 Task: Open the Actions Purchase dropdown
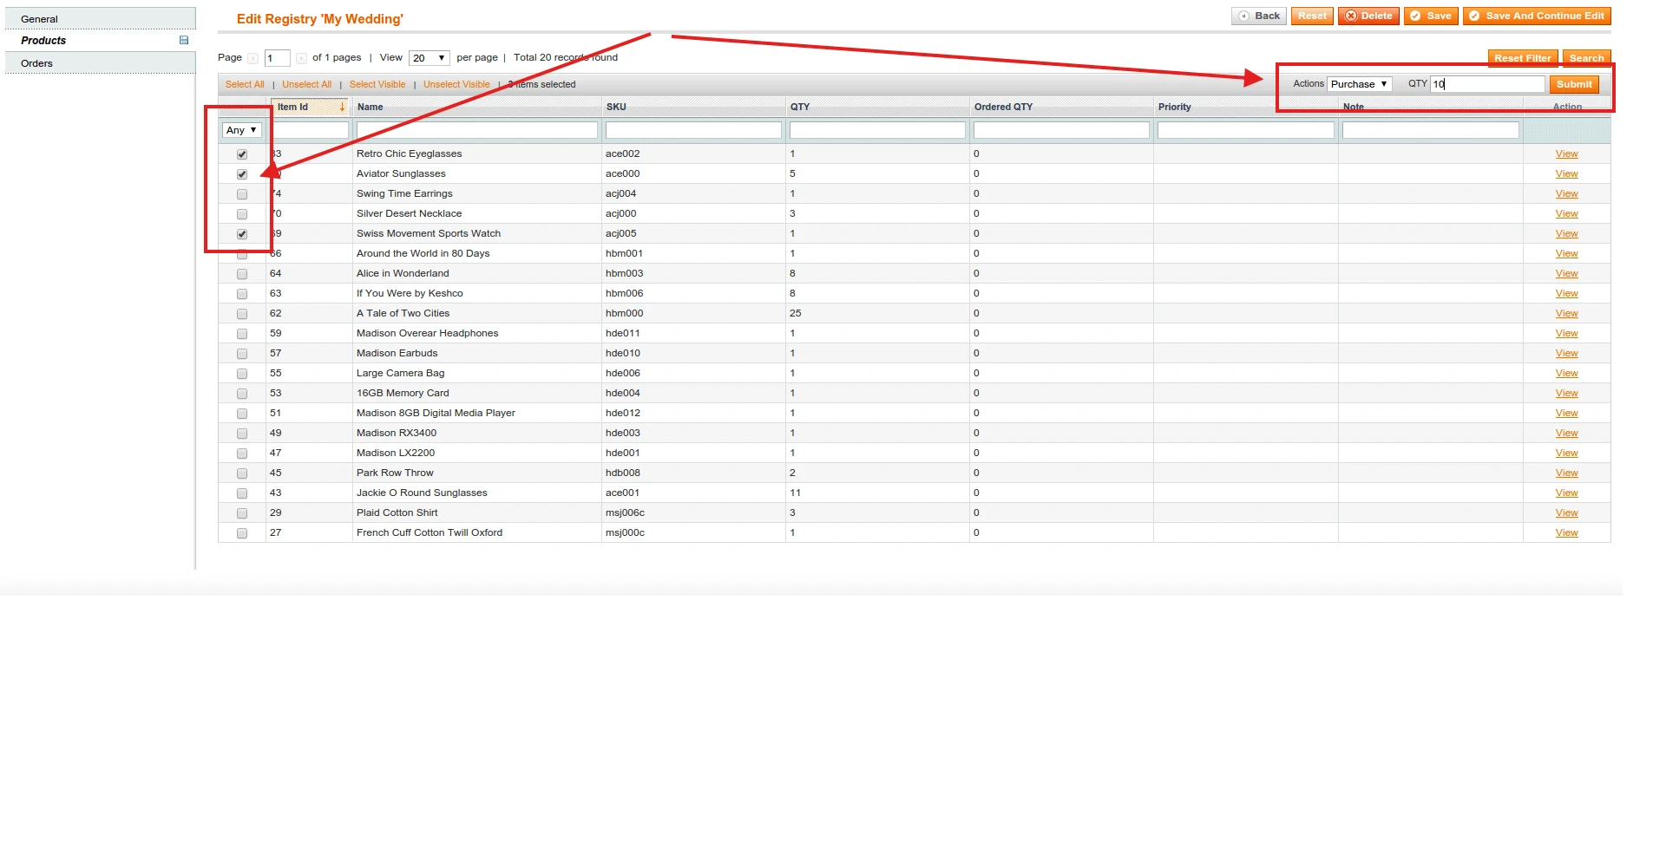[x=1359, y=84]
